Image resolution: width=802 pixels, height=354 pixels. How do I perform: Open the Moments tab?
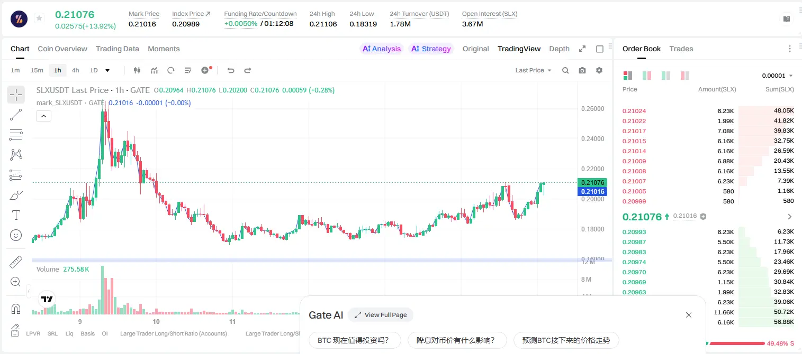[x=164, y=49]
